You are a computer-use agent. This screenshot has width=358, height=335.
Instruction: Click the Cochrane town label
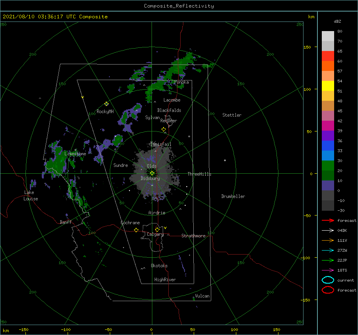(x=130, y=223)
